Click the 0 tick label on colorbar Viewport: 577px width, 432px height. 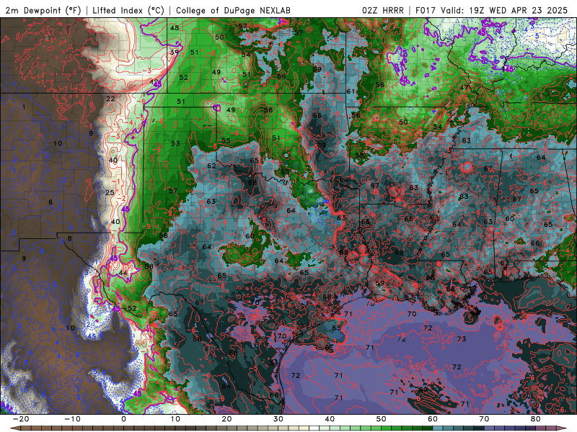click(123, 419)
